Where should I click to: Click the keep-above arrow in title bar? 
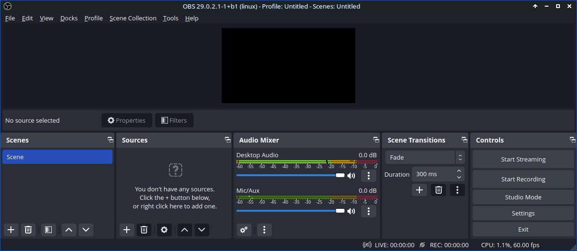(x=535, y=6)
